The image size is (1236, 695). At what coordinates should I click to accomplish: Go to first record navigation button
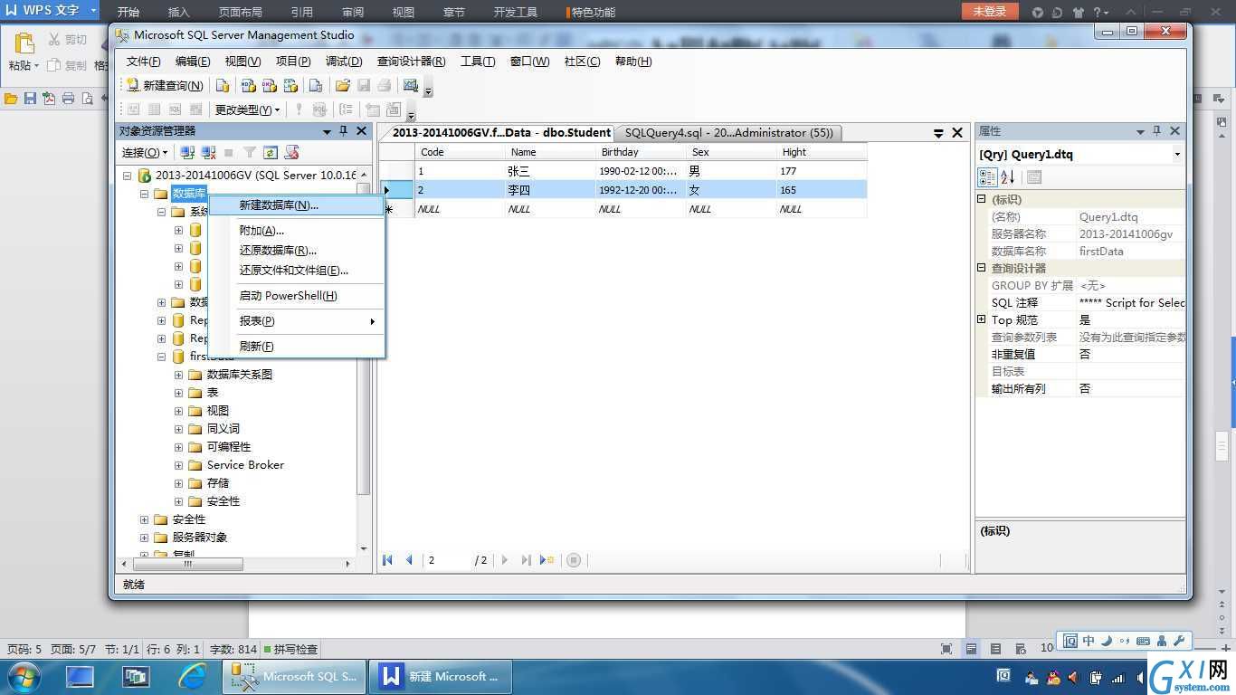click(x=388, y=560)
